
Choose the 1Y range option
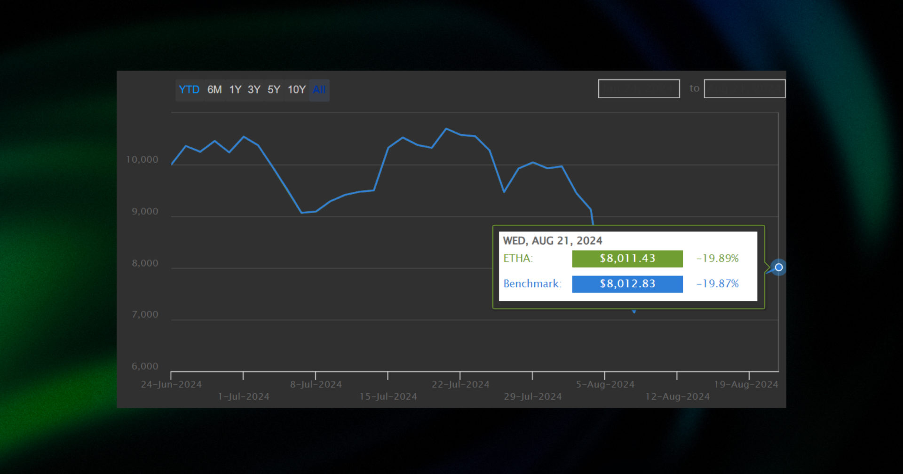click(x=235, y=90)
